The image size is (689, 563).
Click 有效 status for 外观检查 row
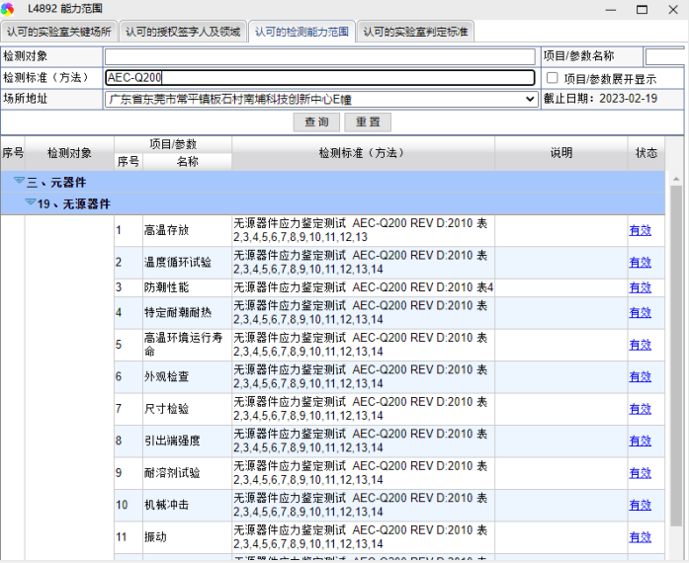point(640,377)
